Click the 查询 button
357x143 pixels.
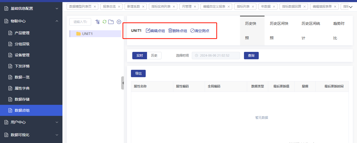(251, 56)
